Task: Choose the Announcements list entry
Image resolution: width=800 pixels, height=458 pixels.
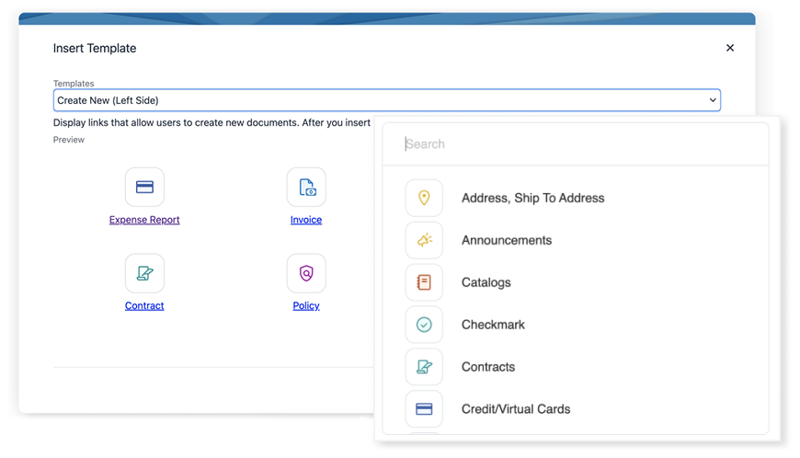Action: click(507, 240)
